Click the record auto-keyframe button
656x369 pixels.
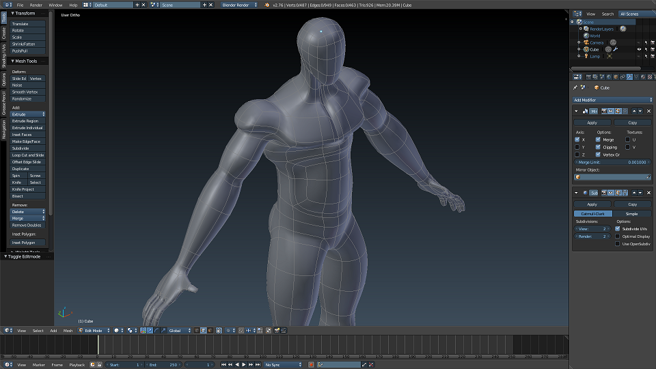(x=312, y=365)
